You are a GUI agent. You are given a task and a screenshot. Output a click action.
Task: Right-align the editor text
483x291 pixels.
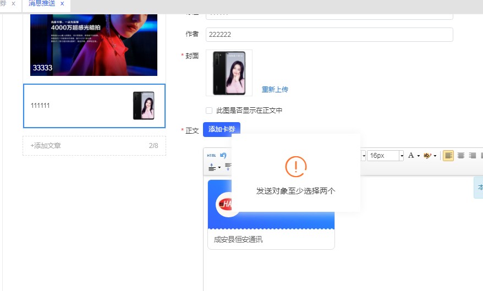[x=472, y=156]
